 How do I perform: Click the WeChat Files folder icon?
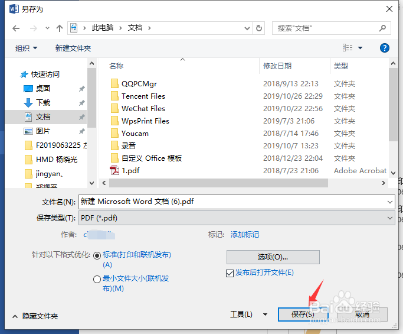[114, 108]
